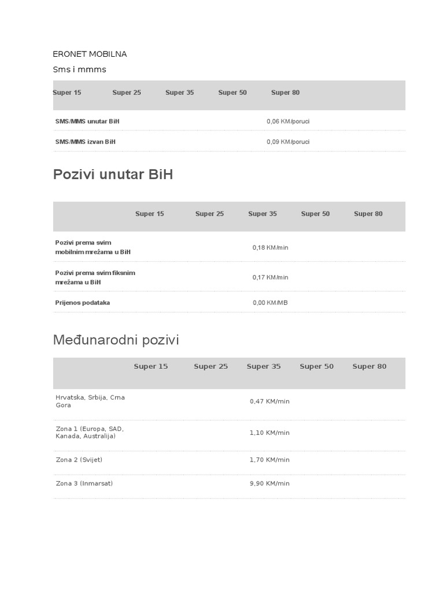Select Super 80 in SMS table header
444x593 pixels.
(285, 93)
